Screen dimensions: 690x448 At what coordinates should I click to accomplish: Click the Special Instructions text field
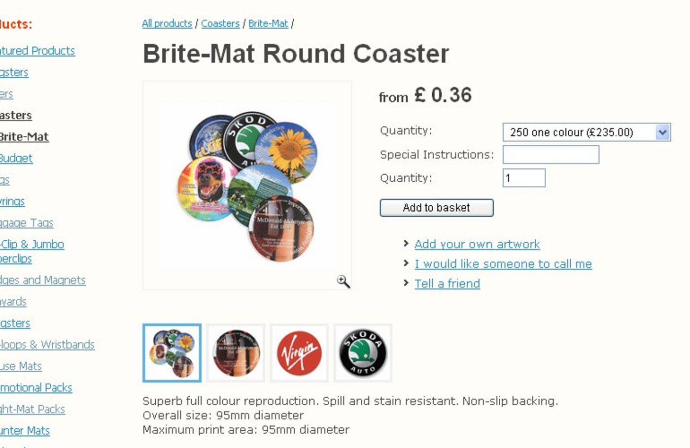[551, 155]
